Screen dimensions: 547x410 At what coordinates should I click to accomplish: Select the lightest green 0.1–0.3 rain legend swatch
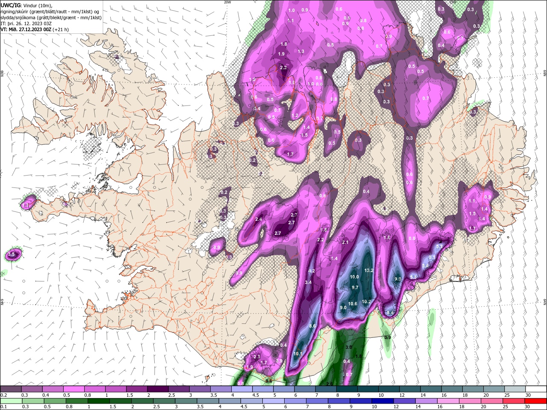[x=11, y=401]
